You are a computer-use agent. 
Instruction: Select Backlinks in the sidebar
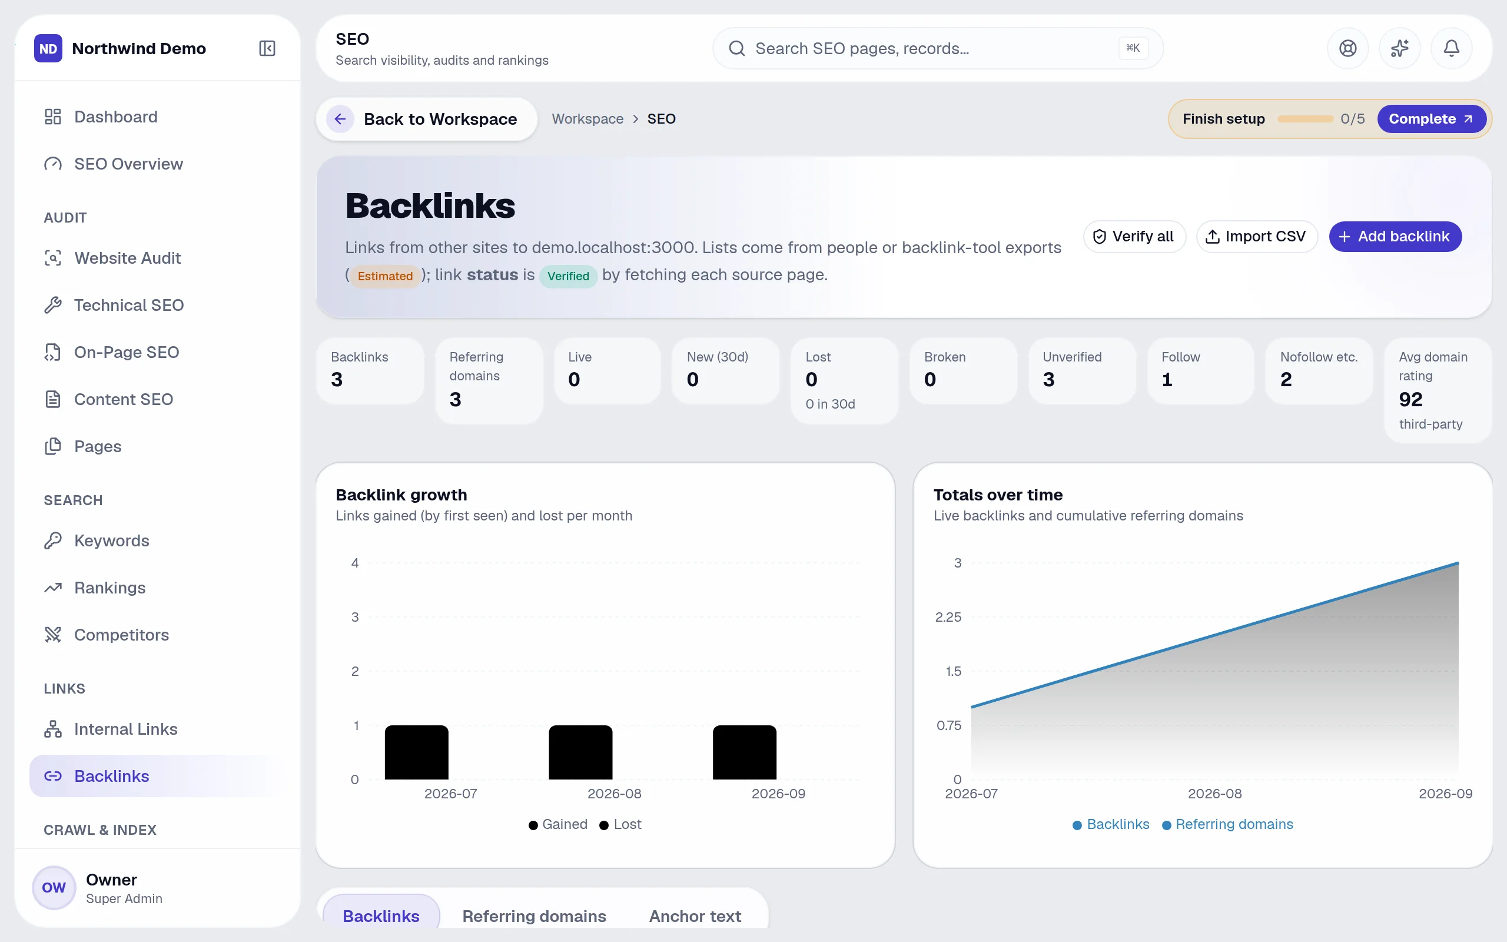click(x=158, y=777)
